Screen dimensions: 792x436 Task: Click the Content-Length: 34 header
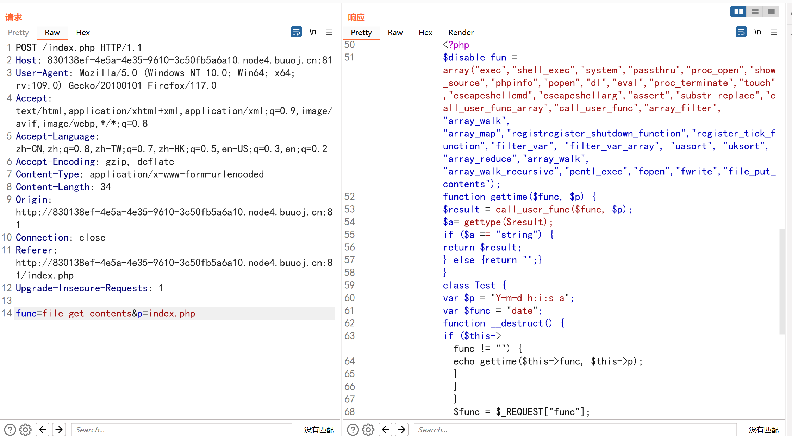(63, 187)
